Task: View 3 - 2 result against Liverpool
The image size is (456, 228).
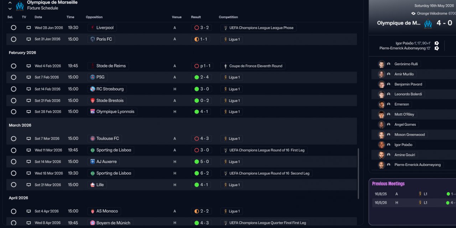Action: click(x=202, y=28)
